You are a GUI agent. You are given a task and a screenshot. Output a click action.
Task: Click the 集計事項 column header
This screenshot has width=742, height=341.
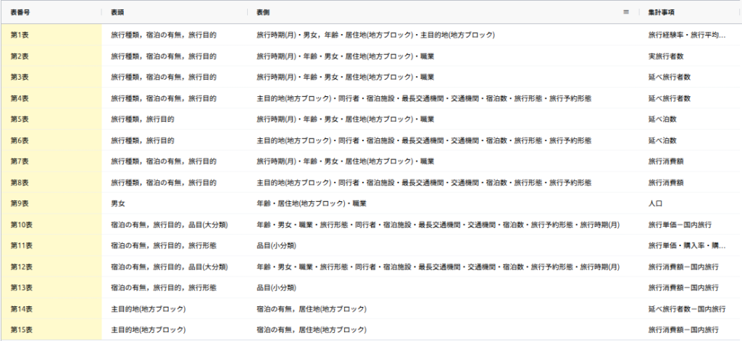(662, 13)
